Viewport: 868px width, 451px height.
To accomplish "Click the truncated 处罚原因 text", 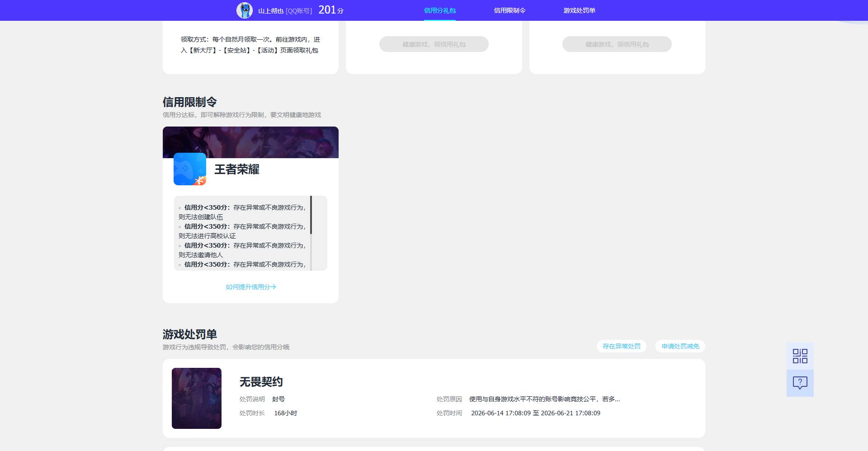I will click(544, 399).
